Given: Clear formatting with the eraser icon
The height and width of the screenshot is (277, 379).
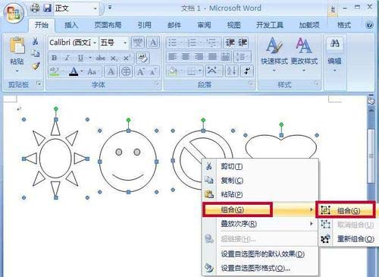Looking at the screenshot, I should [x=143, y=58].
